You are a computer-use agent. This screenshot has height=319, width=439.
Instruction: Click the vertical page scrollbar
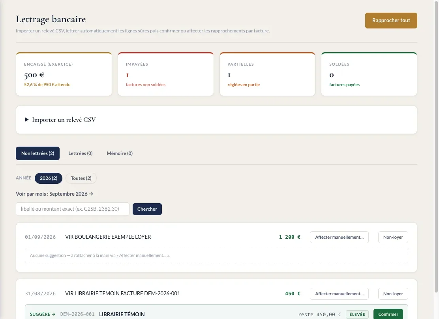tap(436, 146)
